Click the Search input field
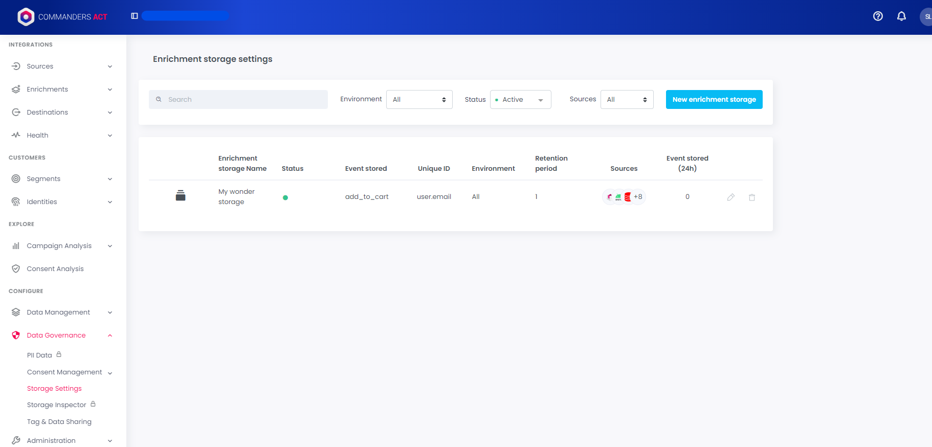This screenshot has height=447, width=932. [x=238, y=100]
